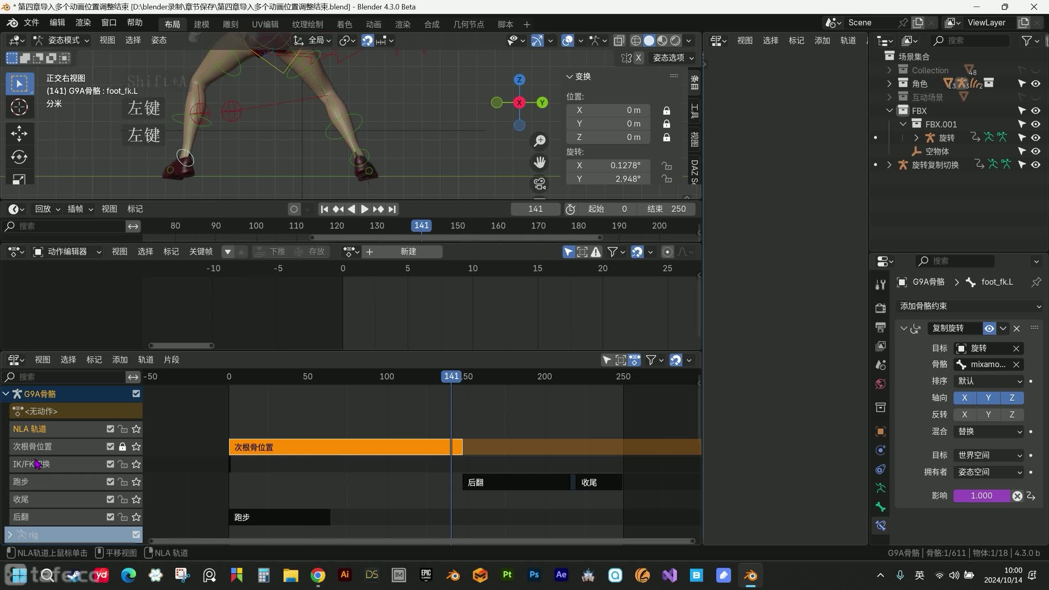Select solid viewport shading mode
The image size is (1049, 590).
click(649, 41)
